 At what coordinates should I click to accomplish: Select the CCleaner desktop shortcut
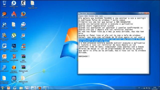point(23,47)
